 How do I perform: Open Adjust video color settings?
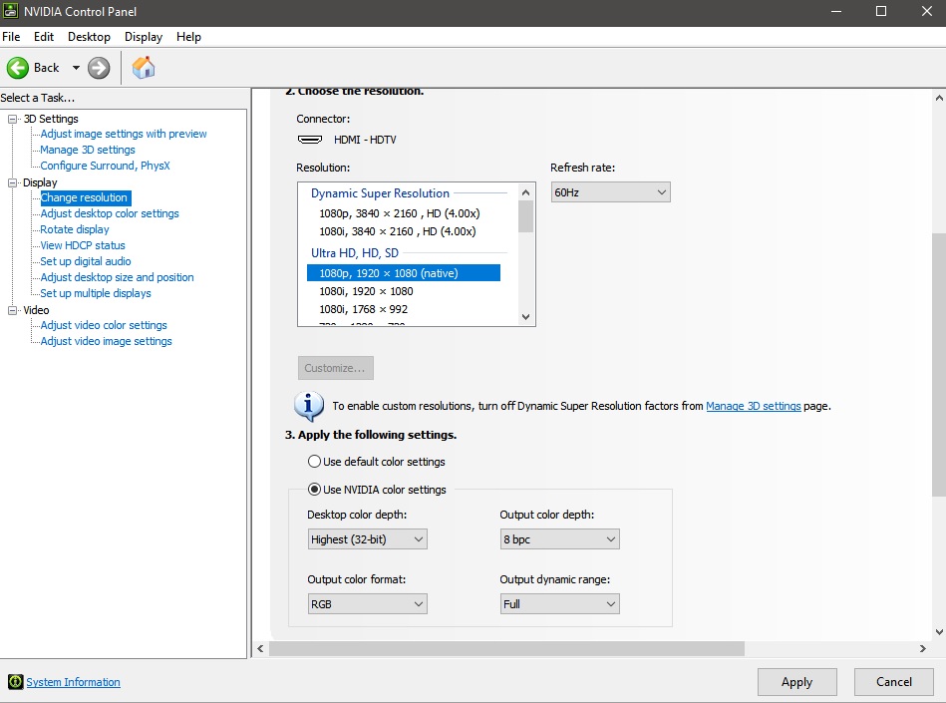pos(103,325)
